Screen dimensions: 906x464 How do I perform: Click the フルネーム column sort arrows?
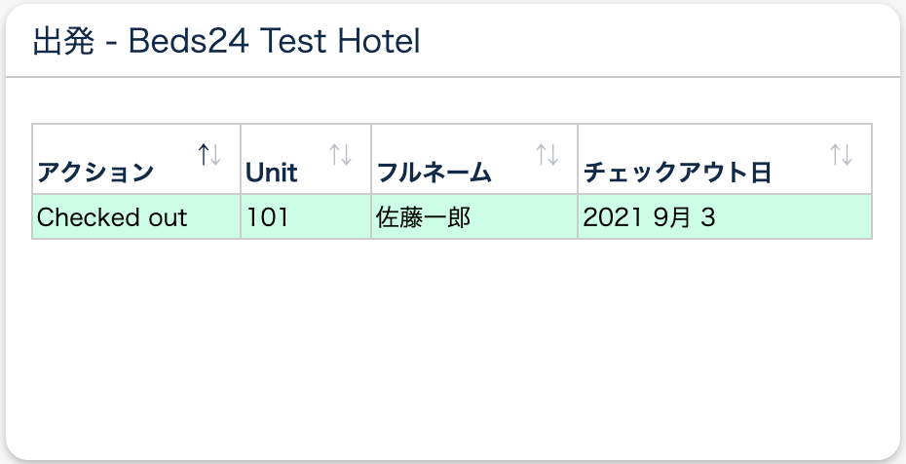[547, 154]
